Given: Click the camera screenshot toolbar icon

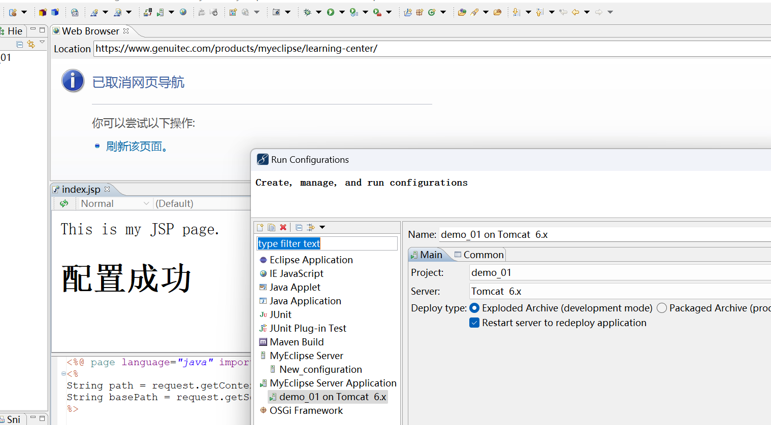Looking at the screenshot, I should click(276, 12).
